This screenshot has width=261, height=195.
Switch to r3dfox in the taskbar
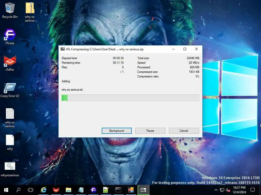click(x=56, y=190)
